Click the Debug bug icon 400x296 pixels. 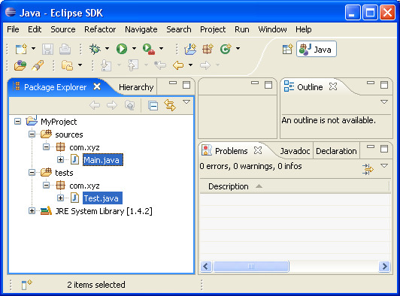click(x=95, y=49)
